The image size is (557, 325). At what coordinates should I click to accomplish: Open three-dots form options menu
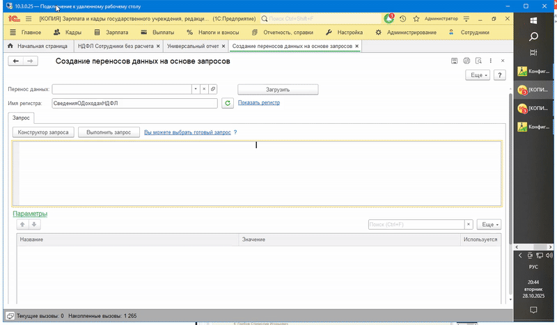pyautogui.click(x=491, y=61)
